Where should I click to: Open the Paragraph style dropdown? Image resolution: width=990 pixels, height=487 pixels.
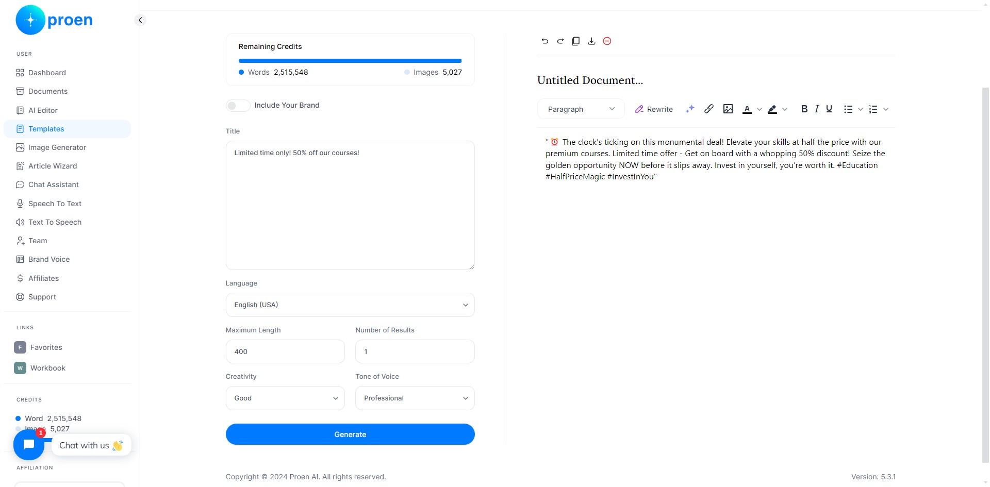click(x=581, y=109)
